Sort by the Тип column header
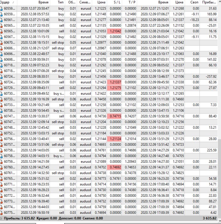Viewport: 221px width, 224px height. [x=57, y=2]
